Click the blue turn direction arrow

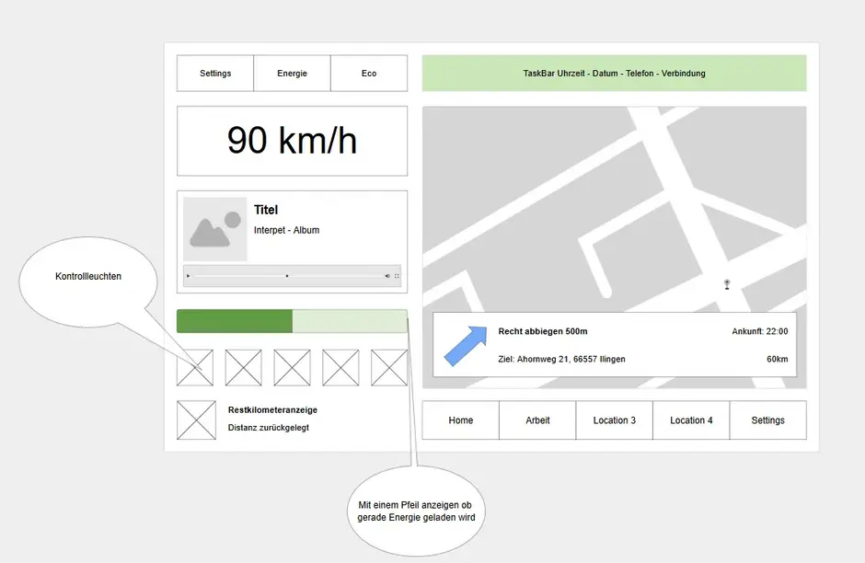tap(466, 346)
